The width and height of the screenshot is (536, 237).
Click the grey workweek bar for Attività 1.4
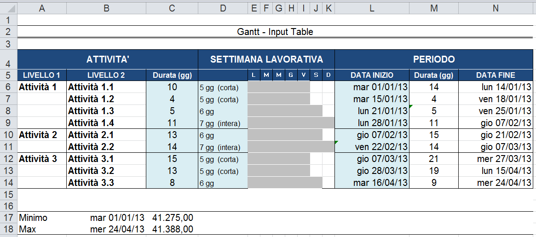click(x=291, y=123)
